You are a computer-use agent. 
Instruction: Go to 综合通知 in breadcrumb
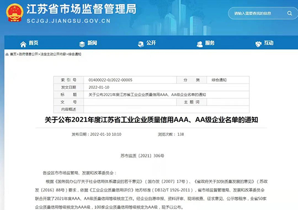(75, 54)
